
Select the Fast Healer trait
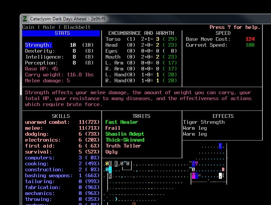122,122
